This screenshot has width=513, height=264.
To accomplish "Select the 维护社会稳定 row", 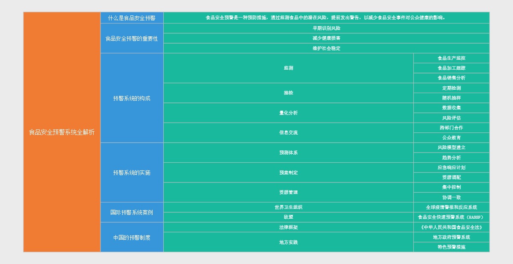I will coord(326,48).
